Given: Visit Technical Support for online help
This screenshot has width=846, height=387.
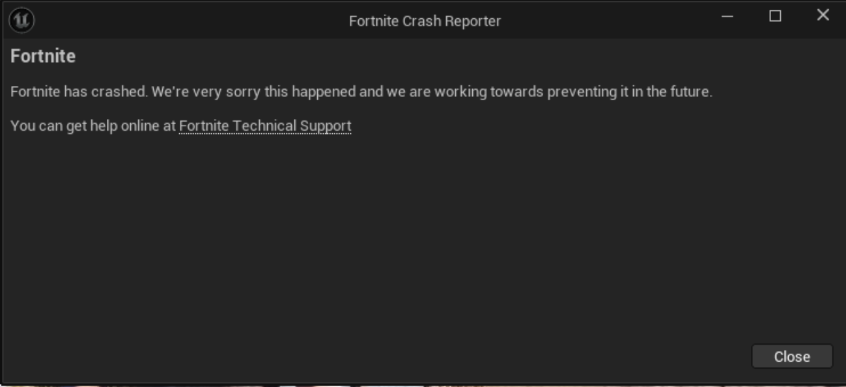Looking at the screenshot, I should point(265,126).
